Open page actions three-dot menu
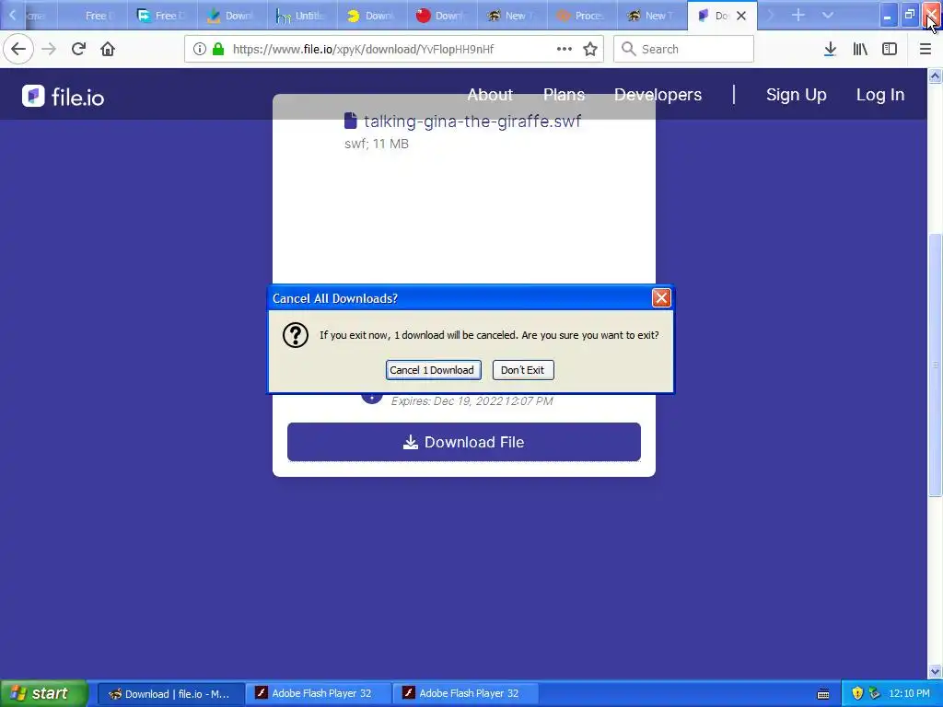This screenshot has height=707, width=943. pyautogui.click(x=565, y=49)
